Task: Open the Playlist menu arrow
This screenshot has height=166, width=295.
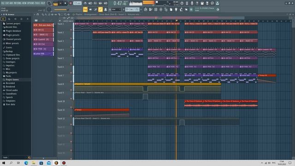Action: [x=35, y=14]
